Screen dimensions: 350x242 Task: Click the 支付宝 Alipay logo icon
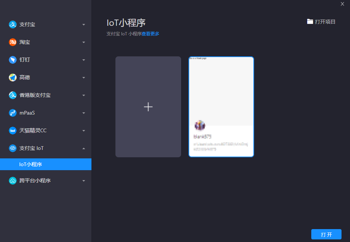coord(13,25)
